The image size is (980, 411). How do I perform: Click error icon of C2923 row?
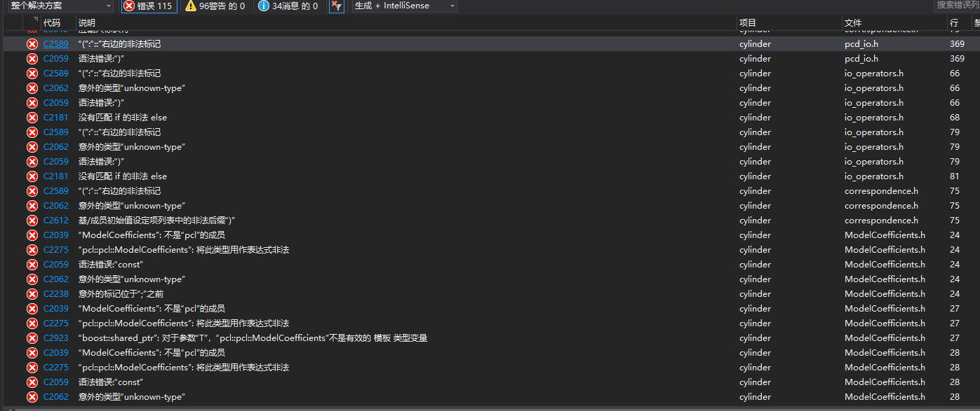click(x=32, y=338)
